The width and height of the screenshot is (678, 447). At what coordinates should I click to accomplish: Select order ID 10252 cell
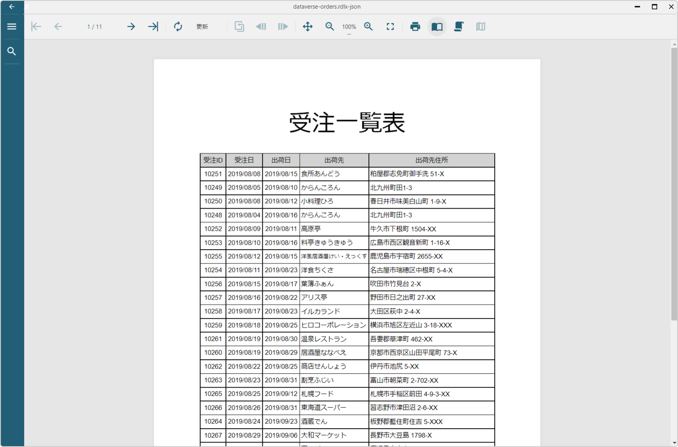click(213, 229)
